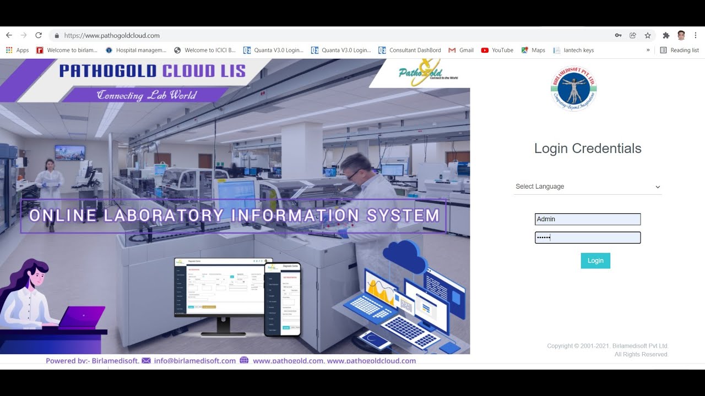Image resolution: width=705 pixels, height=396 pixels.
Task: Open the 'lantech keys' bookmark
Action: click(x=573, y=50)
